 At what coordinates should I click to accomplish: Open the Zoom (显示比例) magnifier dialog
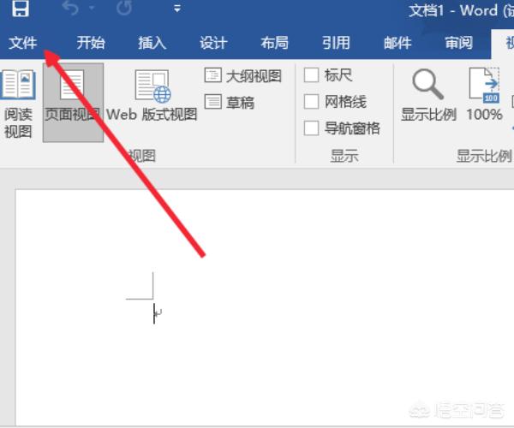[x=428, y=95]
